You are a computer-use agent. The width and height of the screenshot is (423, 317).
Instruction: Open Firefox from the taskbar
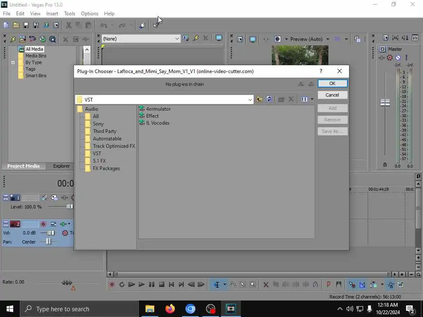[x=170, y=309]
